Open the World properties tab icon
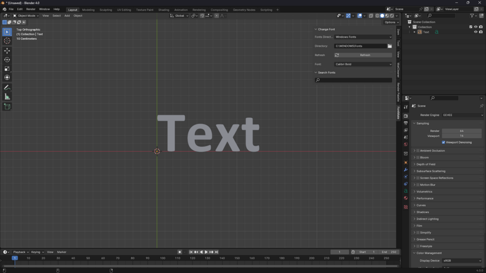 pos(406,144)
